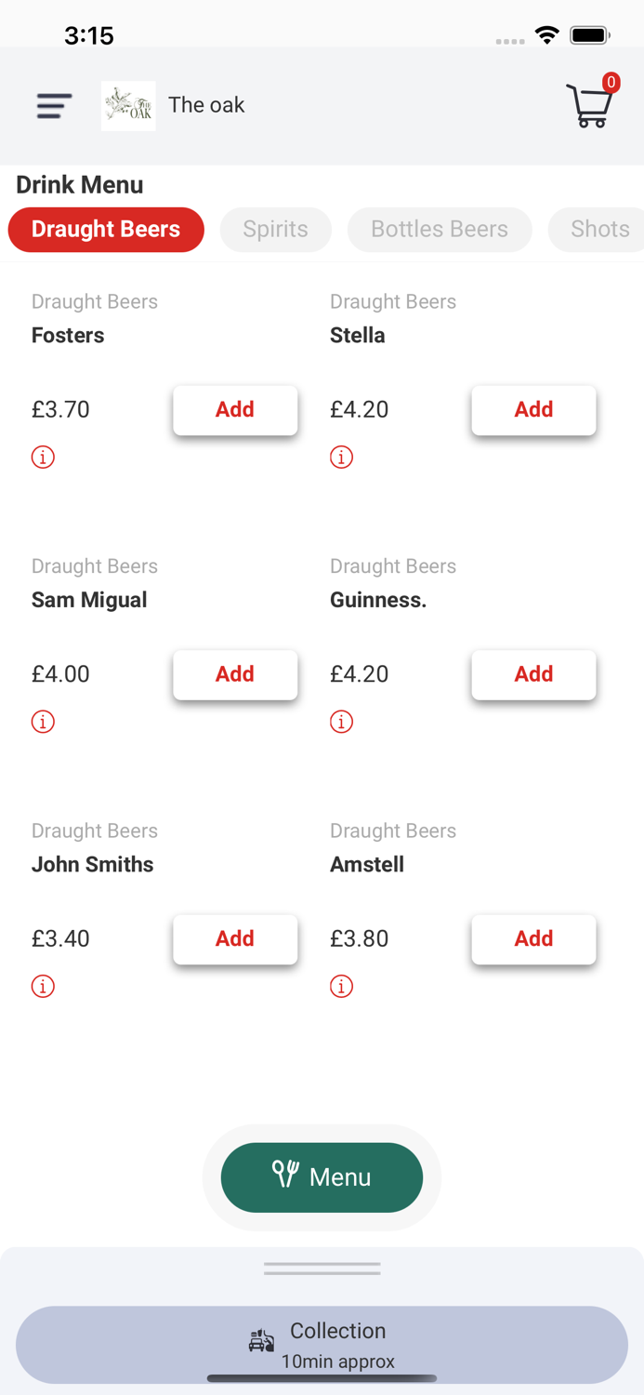Open the hamburger side menu
The height and width of the screenshot is (1395, 644).
point(54,105)
